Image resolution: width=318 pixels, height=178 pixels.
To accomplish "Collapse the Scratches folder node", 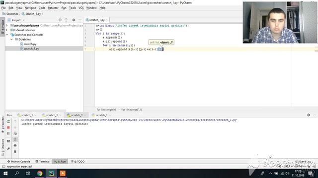I will coord(11,40).
